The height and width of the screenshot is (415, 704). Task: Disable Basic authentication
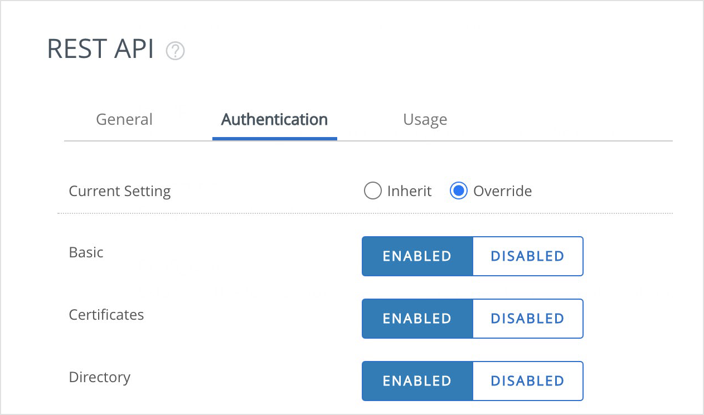click(527, 256)
